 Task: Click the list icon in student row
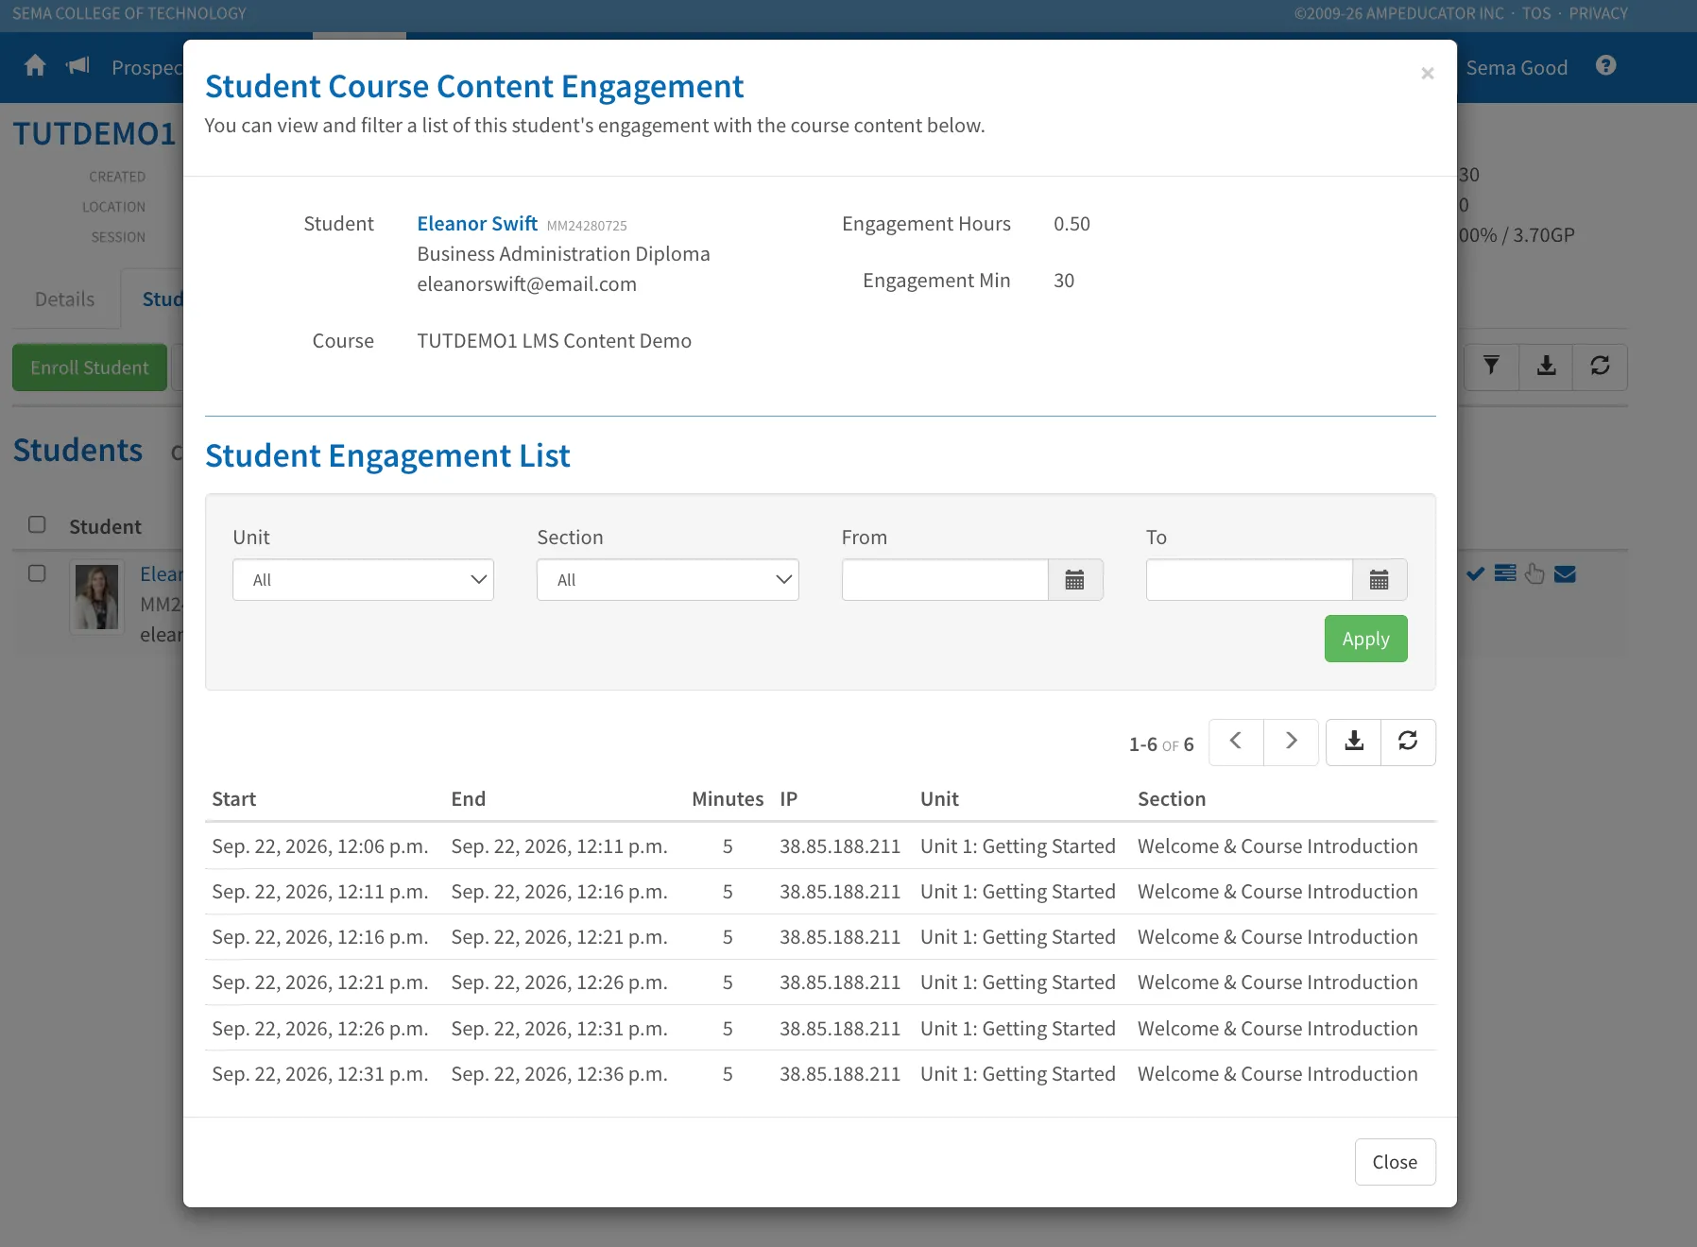coord(1505,573)
